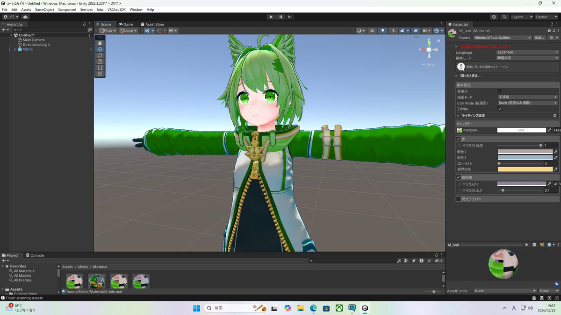Open the YT account dropdown
This screenshot has width=561, height=315.
click(x=11, y=17)
